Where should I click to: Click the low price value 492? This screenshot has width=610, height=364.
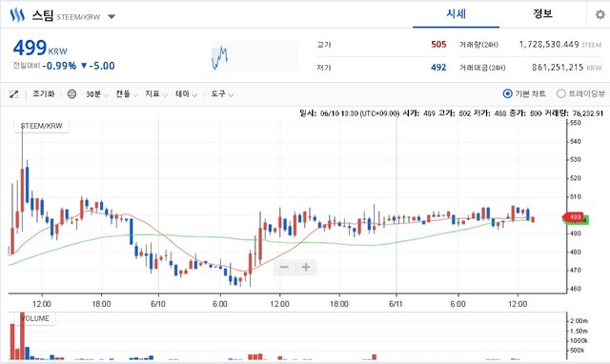tap(438, 68)
